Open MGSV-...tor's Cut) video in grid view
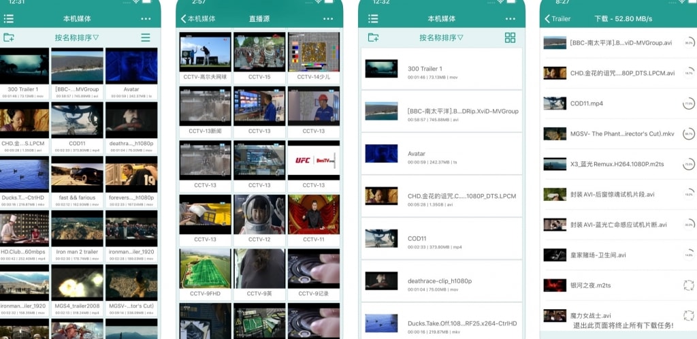Screen dimensions: 697x339 point(131,282)
